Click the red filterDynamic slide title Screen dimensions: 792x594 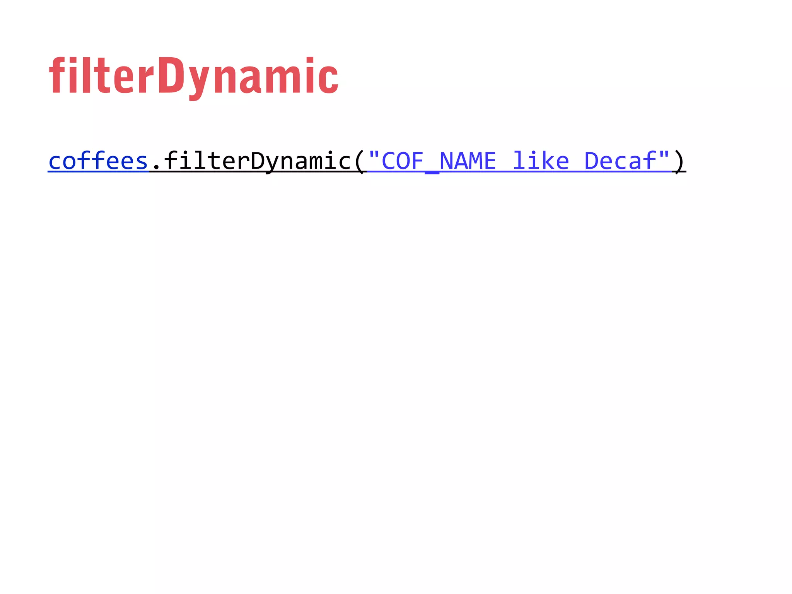[x=194, y=77]
